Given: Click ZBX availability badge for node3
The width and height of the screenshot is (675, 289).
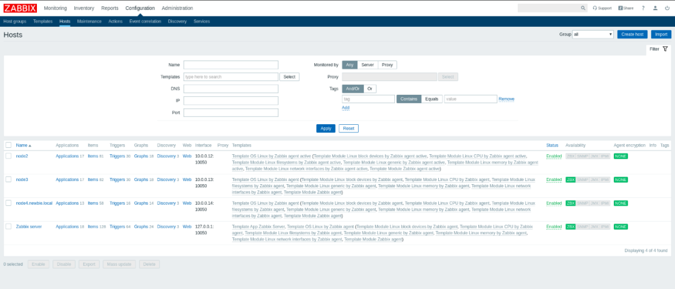Looking at the screenshot, I should [571, 180].
